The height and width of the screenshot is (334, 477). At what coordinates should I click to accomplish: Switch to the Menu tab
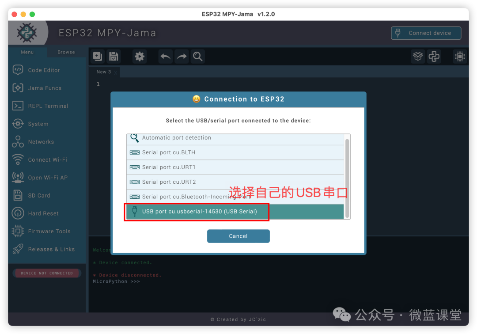pyautogui.click(x=27, y=52)
